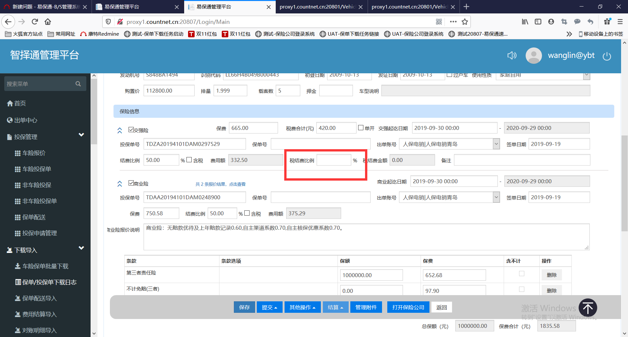The image size is (628, 337).
Task: Click the power logout icon
Action: coord(607,56)
